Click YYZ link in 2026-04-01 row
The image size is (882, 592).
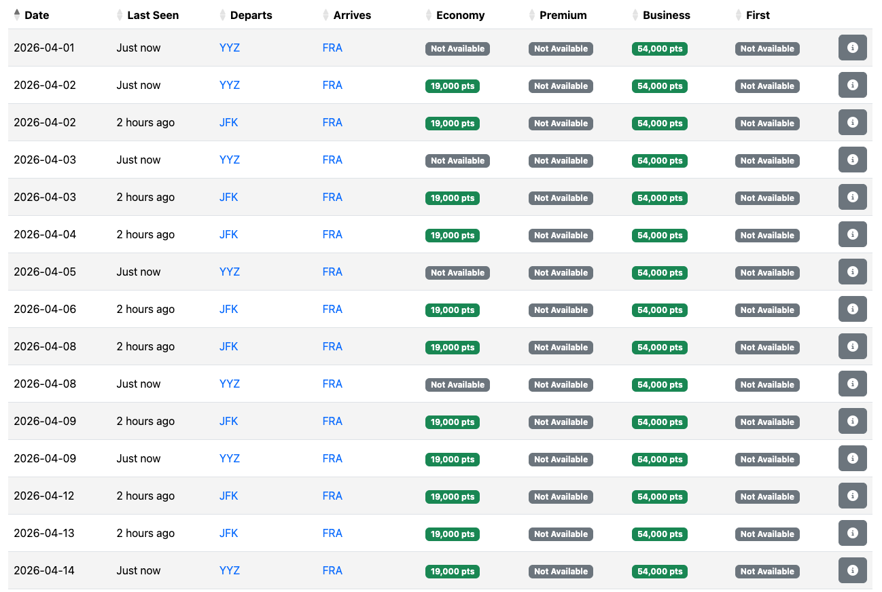click(230, 48)
